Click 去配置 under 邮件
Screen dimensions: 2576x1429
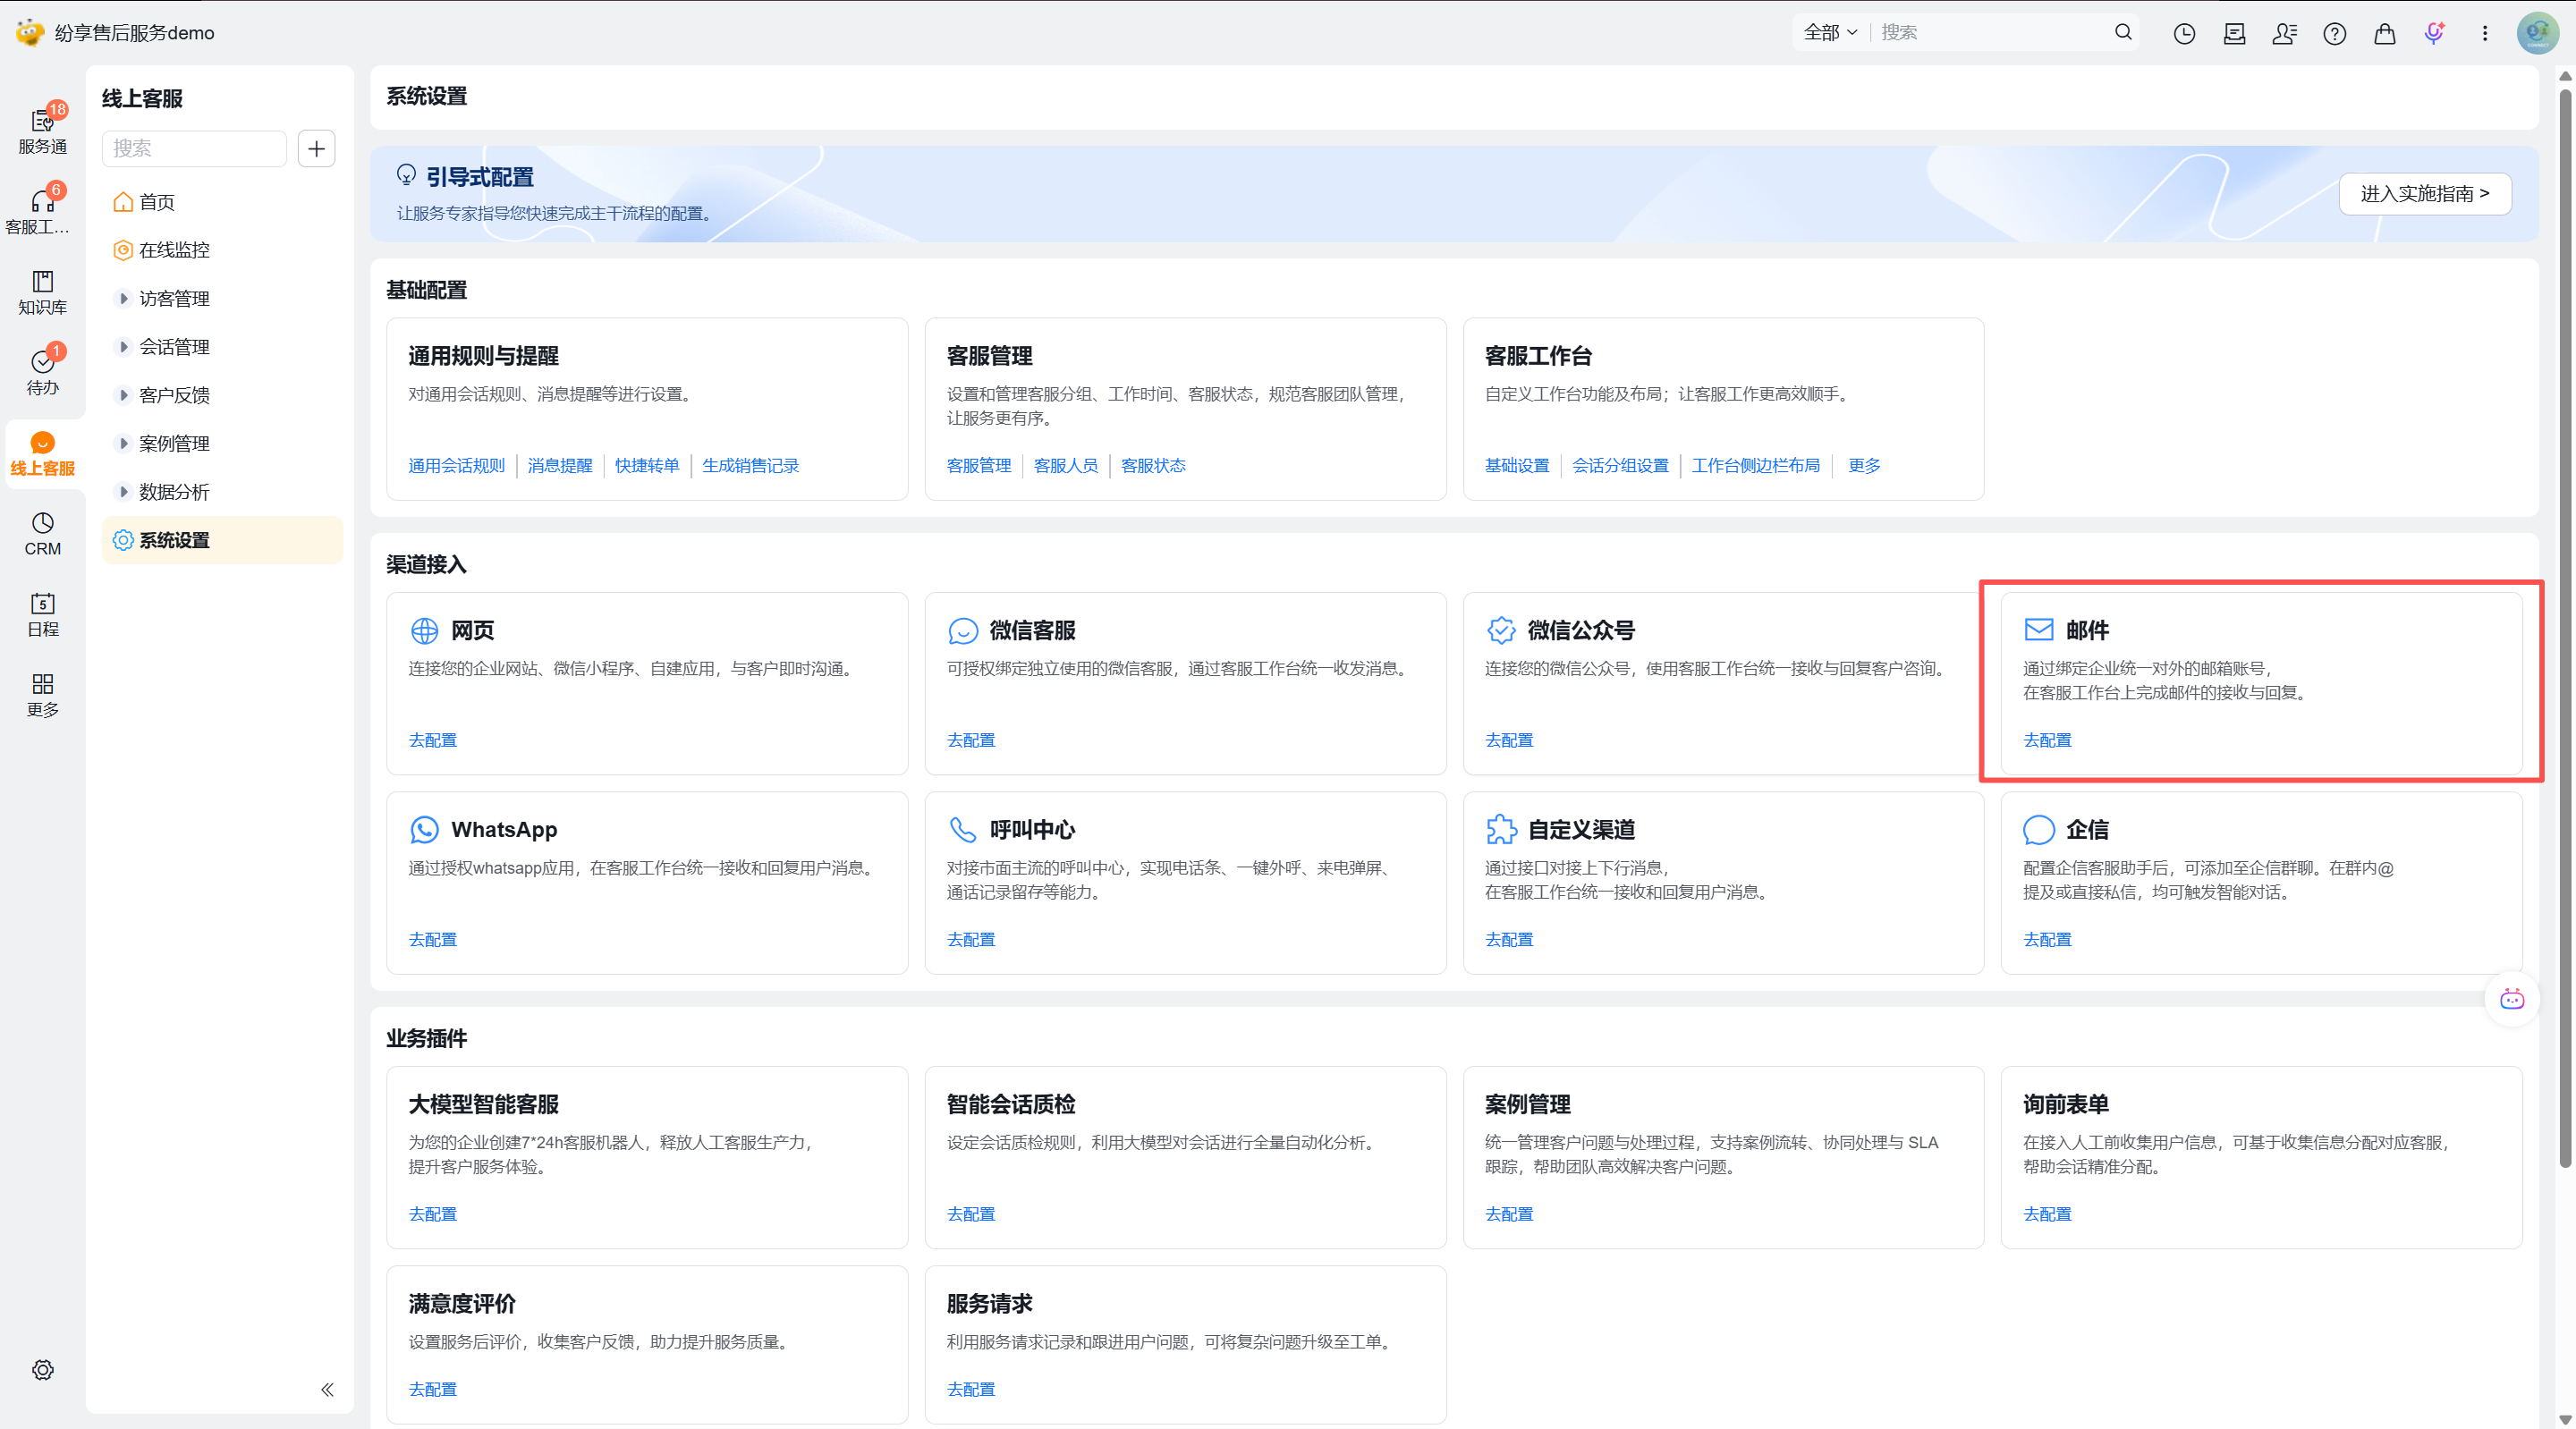2047,740
